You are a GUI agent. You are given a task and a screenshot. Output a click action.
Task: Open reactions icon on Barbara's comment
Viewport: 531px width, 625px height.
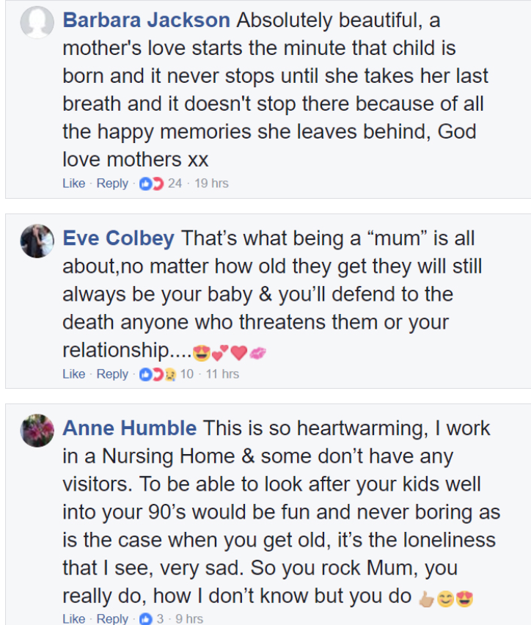pos(151,183)
